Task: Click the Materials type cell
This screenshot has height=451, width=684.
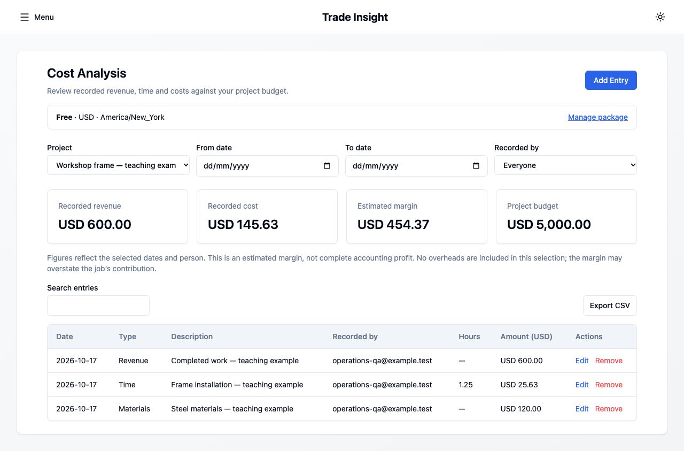Action: pos(134,409)
